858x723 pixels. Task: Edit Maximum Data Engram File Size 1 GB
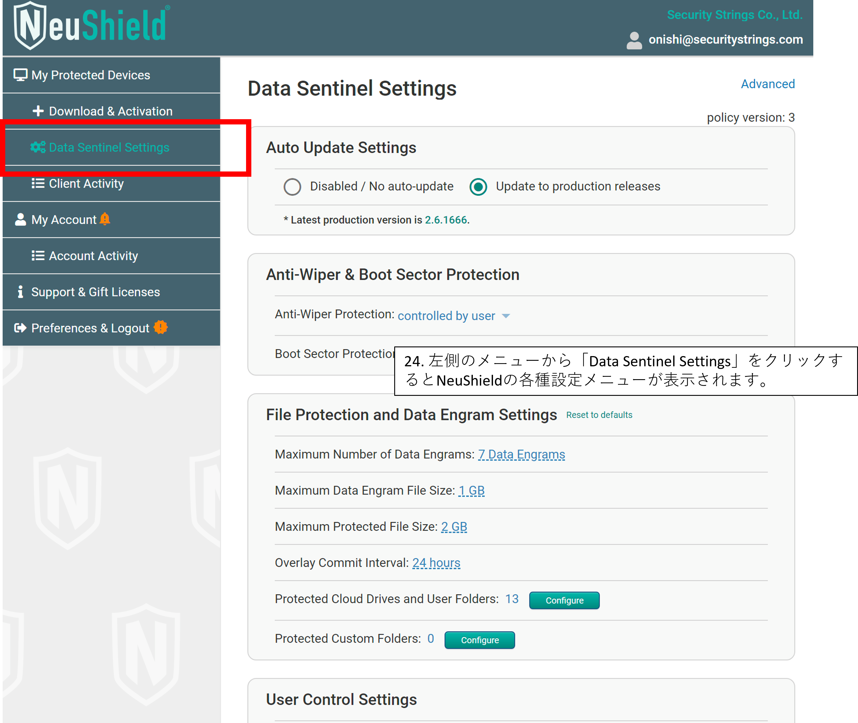[471, 490]
